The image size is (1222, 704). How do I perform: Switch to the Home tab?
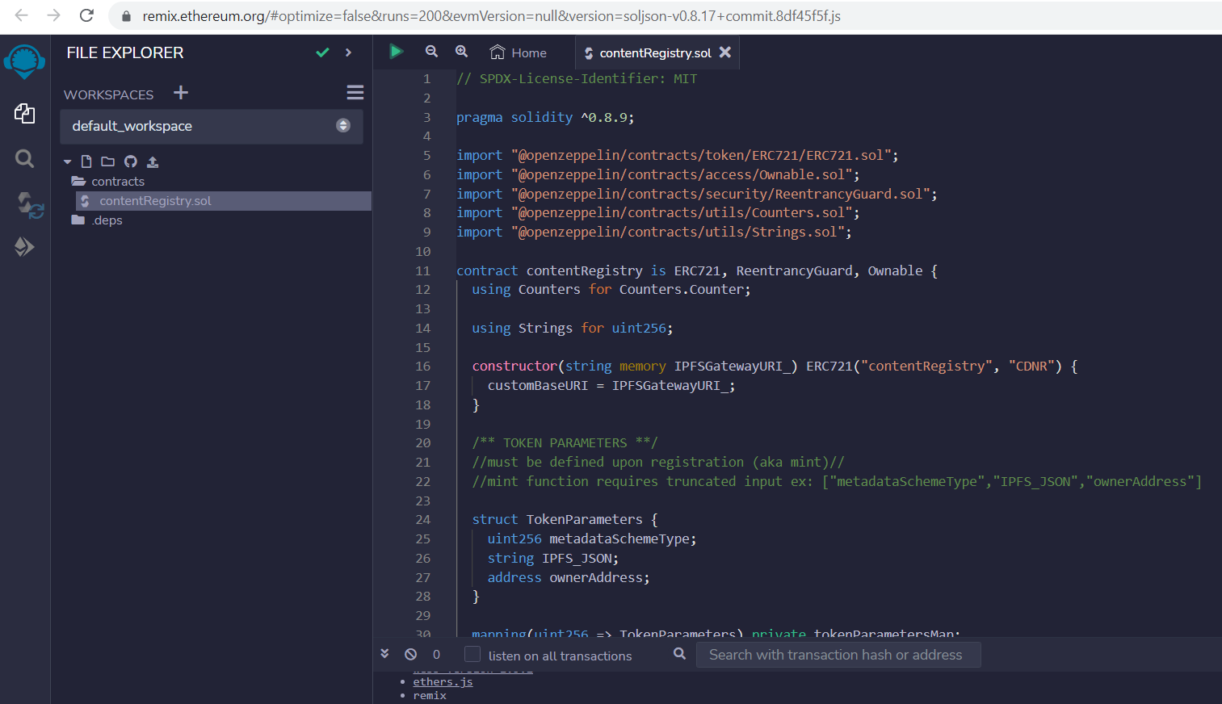coord(518,52)
